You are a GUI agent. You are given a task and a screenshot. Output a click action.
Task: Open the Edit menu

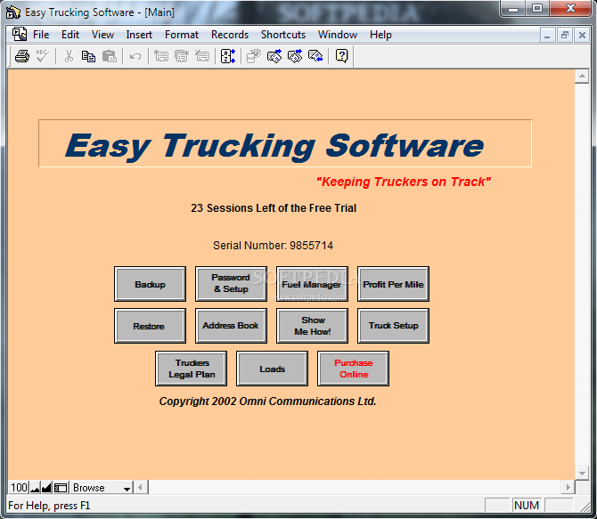coord(70,35)
